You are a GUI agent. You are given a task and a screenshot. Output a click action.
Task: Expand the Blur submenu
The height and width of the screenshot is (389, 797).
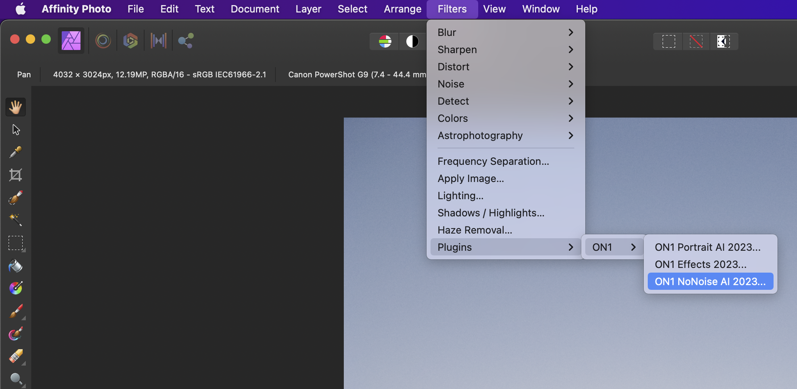point(506,32)
